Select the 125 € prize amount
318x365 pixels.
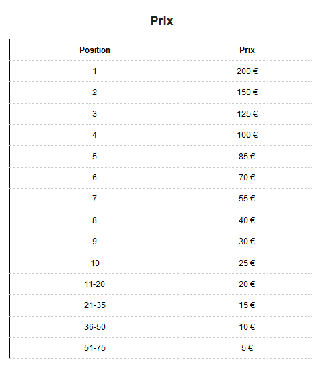pos(247,114)
